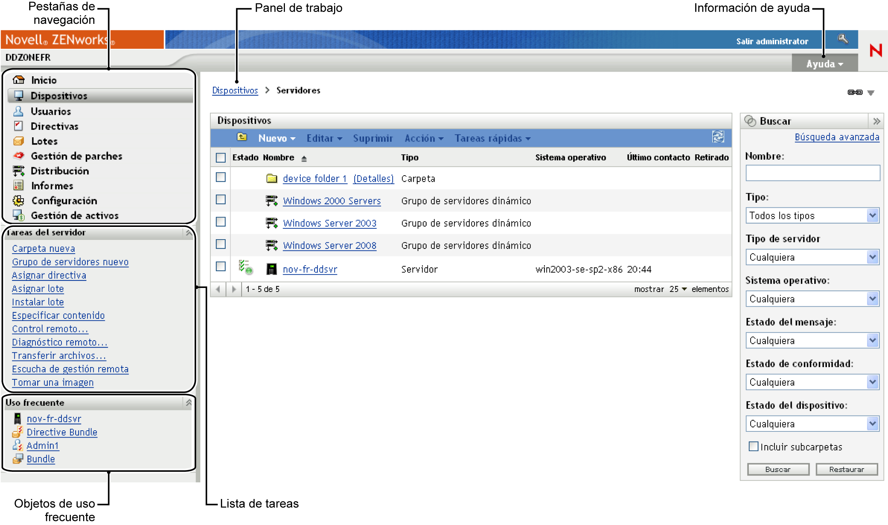Click the nov-fr-ddsvr status icon in Estado column
The image size is (888, 525).
[246, 267]
